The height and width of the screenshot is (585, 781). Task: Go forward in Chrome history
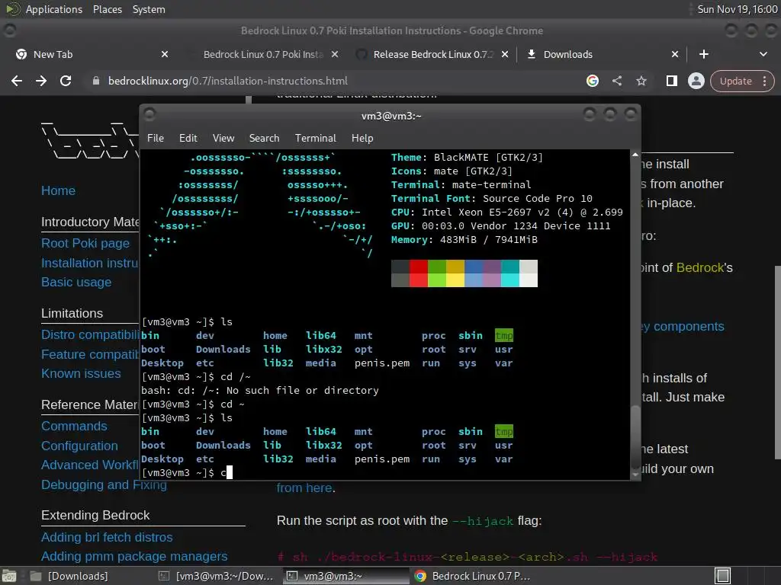click(x=41, y=81)
